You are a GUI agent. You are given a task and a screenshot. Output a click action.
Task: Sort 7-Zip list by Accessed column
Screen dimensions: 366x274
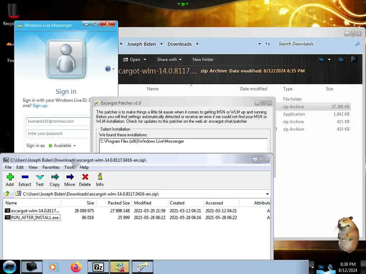click(222, 203)
